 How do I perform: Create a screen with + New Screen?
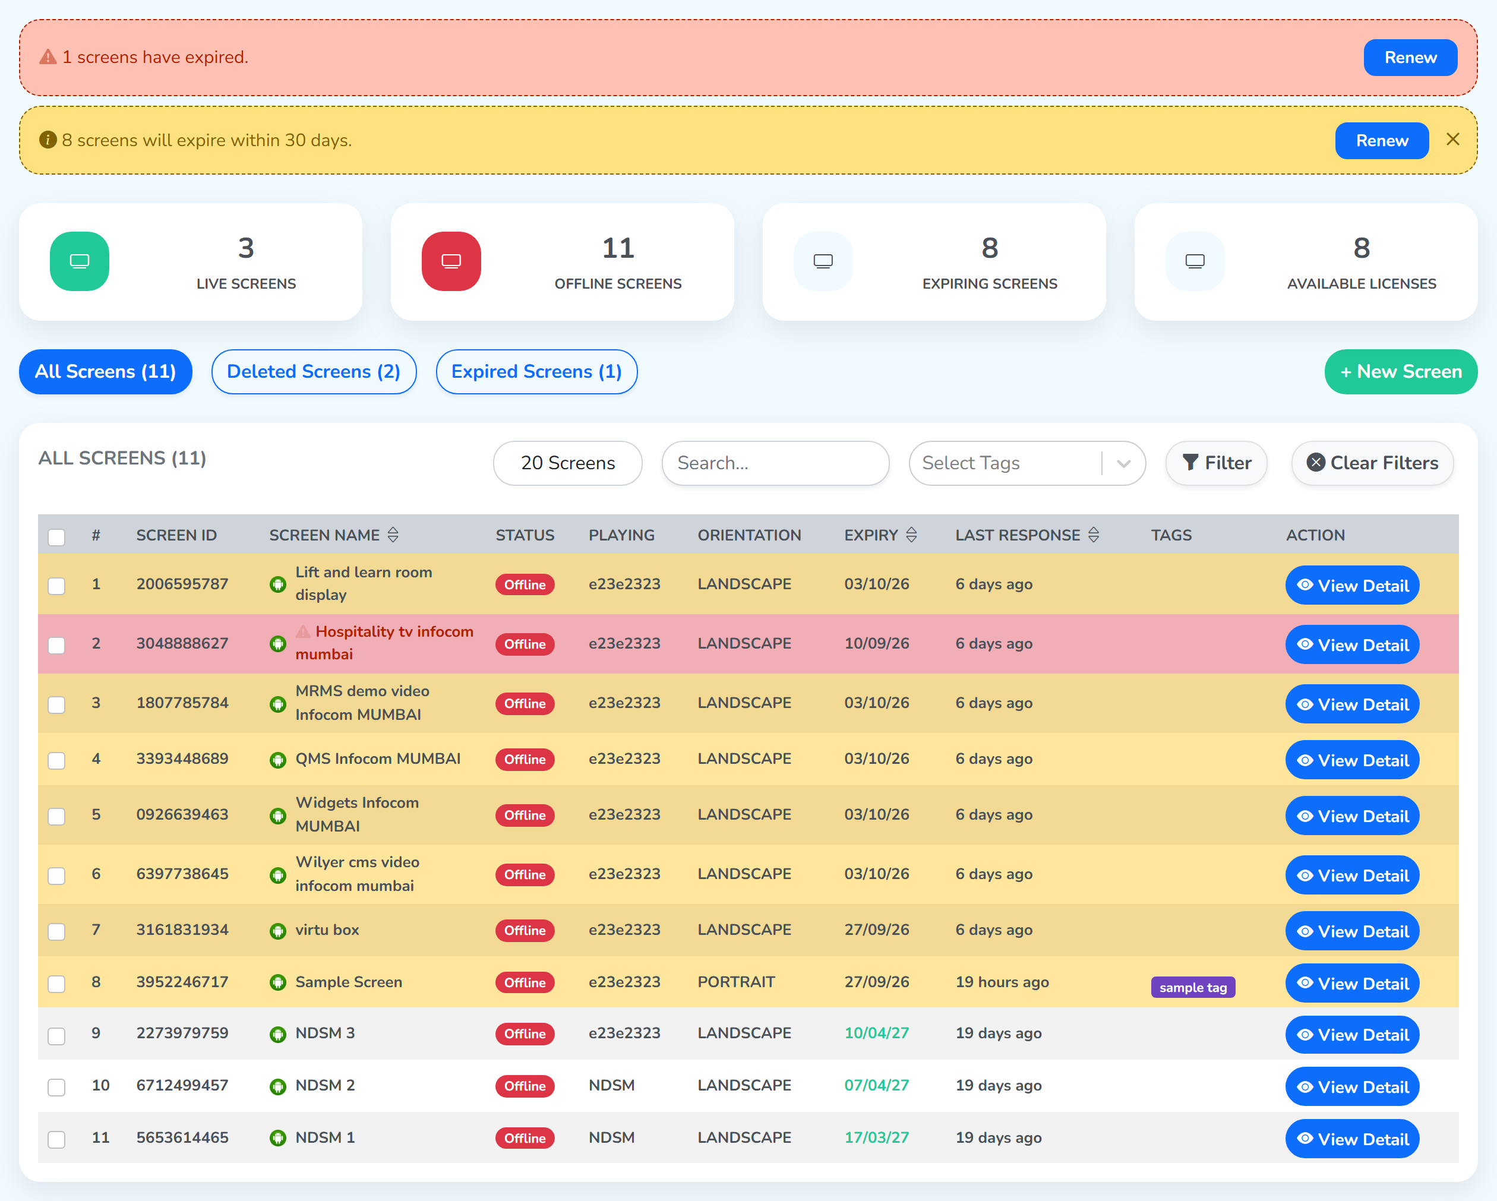coord(1401,371)
